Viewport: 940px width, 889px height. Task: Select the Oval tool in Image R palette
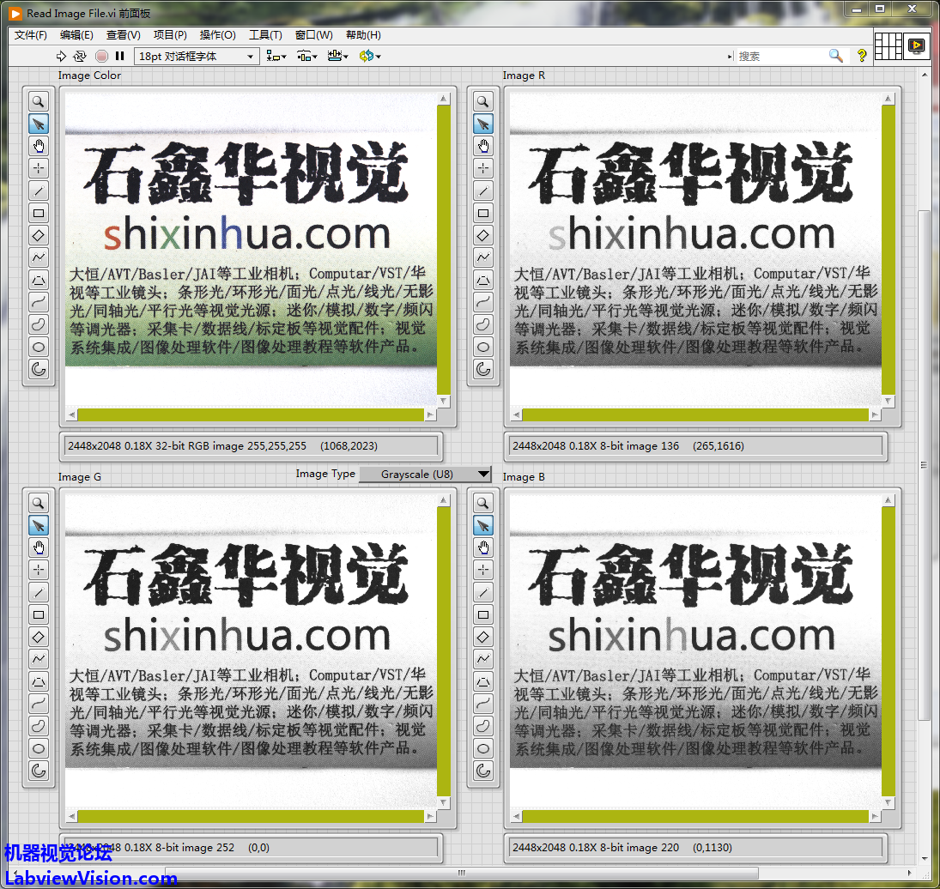click(x=483, y=347)
